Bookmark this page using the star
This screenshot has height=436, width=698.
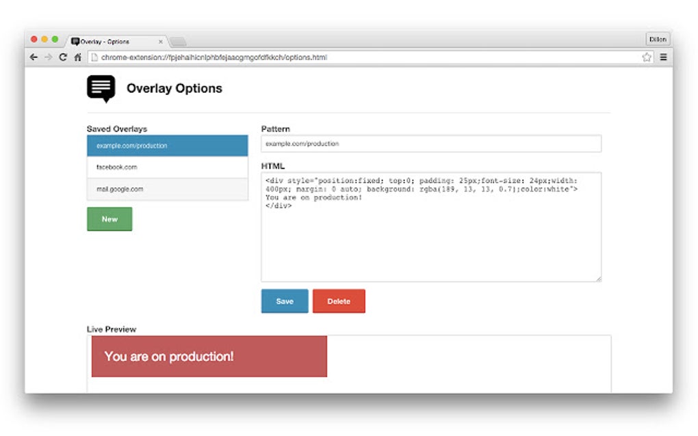(646, 57)
